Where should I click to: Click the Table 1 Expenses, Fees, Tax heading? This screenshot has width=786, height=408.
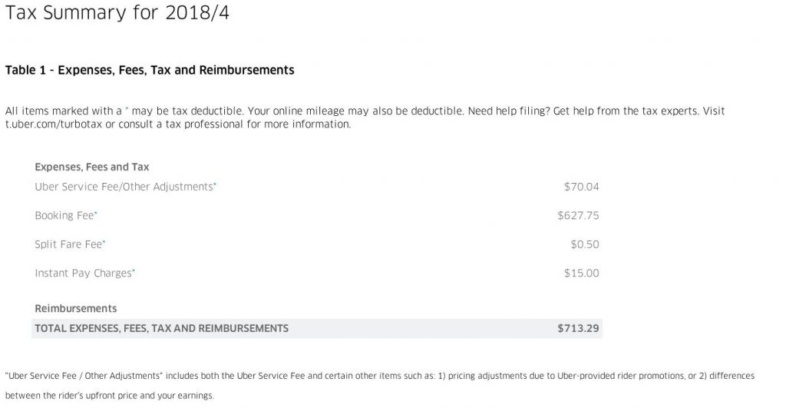(150, 70)
